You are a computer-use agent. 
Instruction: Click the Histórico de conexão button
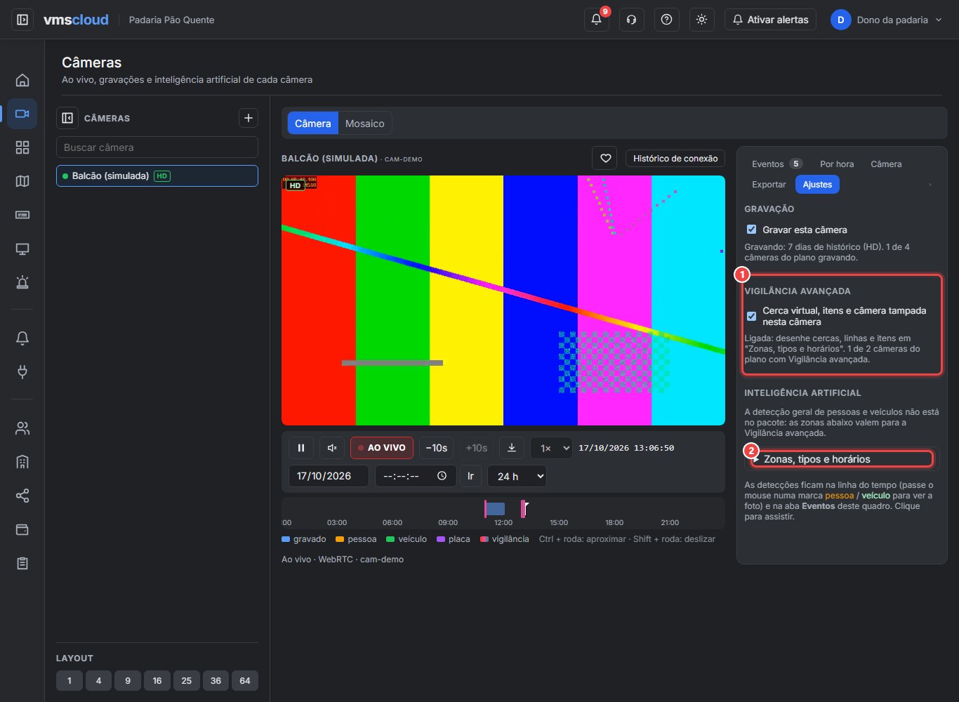tap(675, 159)
